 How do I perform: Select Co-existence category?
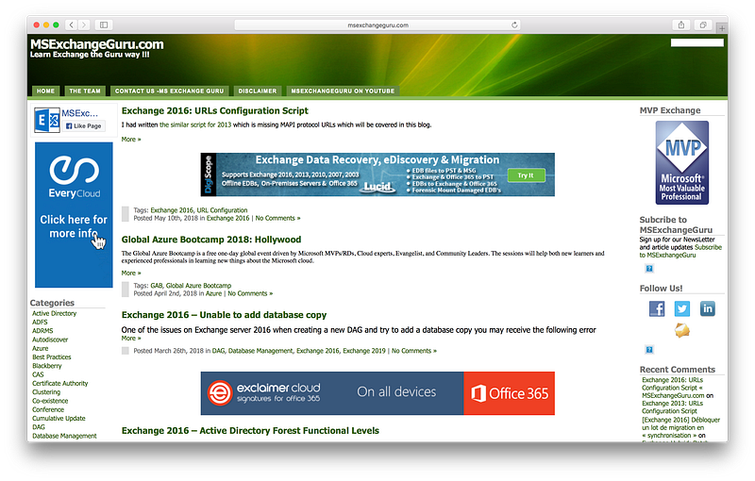(x=50, y=401)
